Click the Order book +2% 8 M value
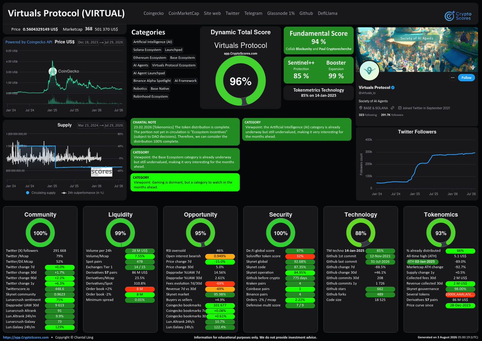The height and width of the screenshot is (341, 482). pyautogui.click(x=139, y=288)
